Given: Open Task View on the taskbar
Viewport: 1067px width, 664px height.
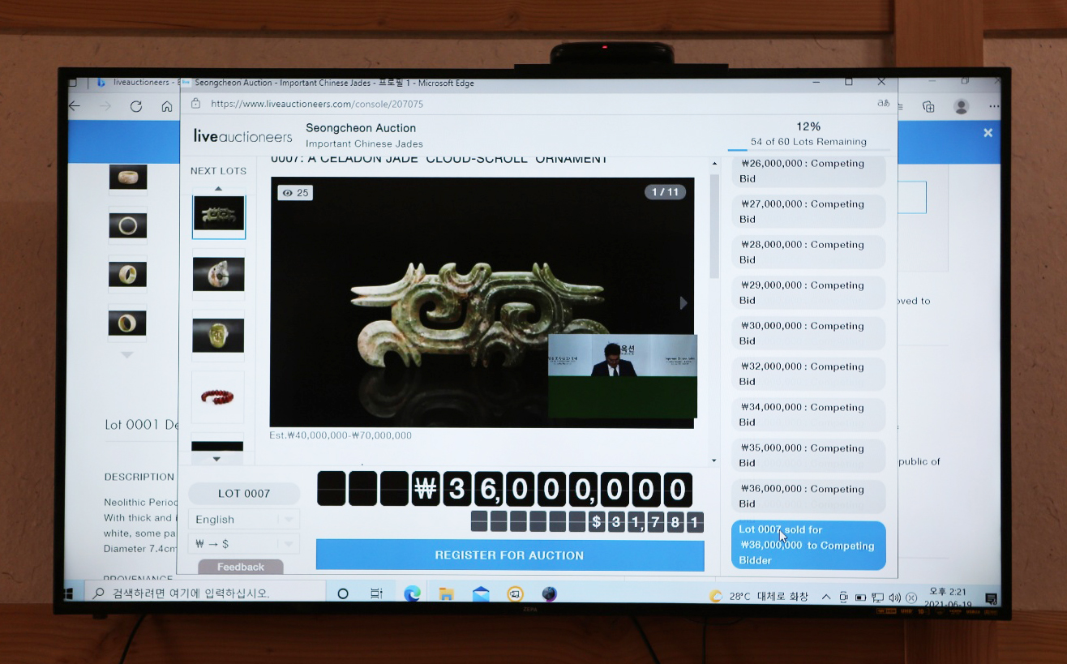Looking at the screenshot, I should 376,593.
